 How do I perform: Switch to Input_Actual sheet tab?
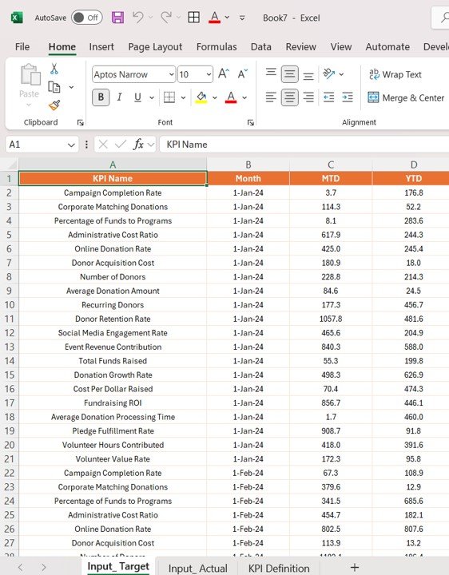197,568
